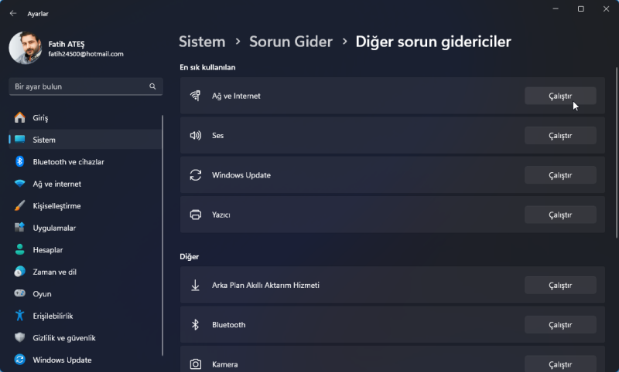Open Bluetooth ve cihazlar in sidebar
Image resolution: width=619 pixels, height=372 pixels.
click(x=85, y=162)
